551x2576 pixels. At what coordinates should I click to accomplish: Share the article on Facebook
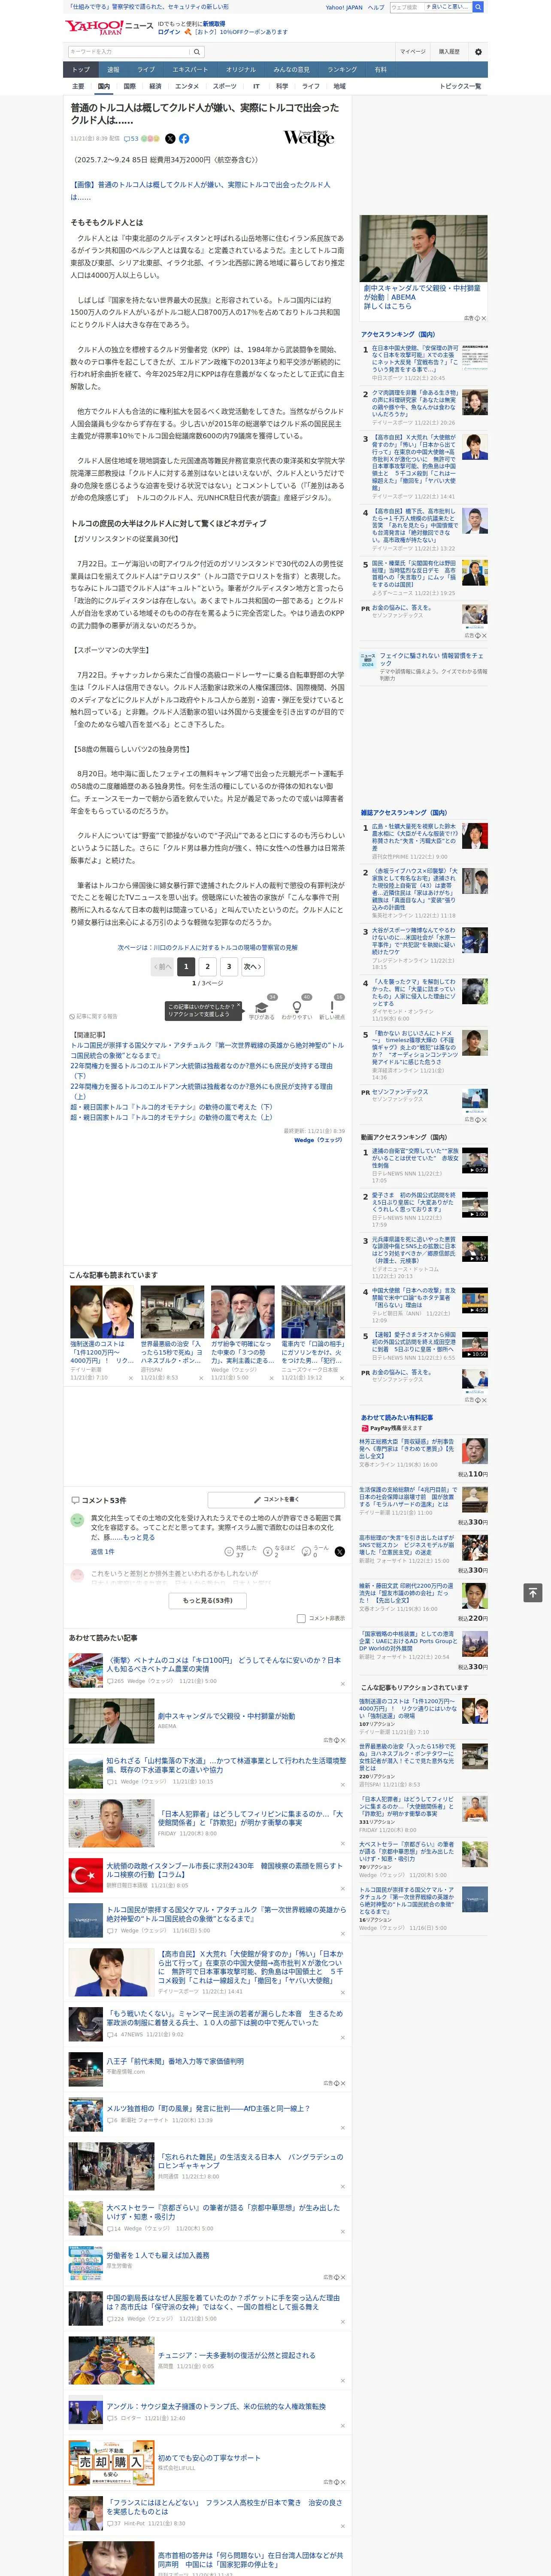tap(184, 139)
